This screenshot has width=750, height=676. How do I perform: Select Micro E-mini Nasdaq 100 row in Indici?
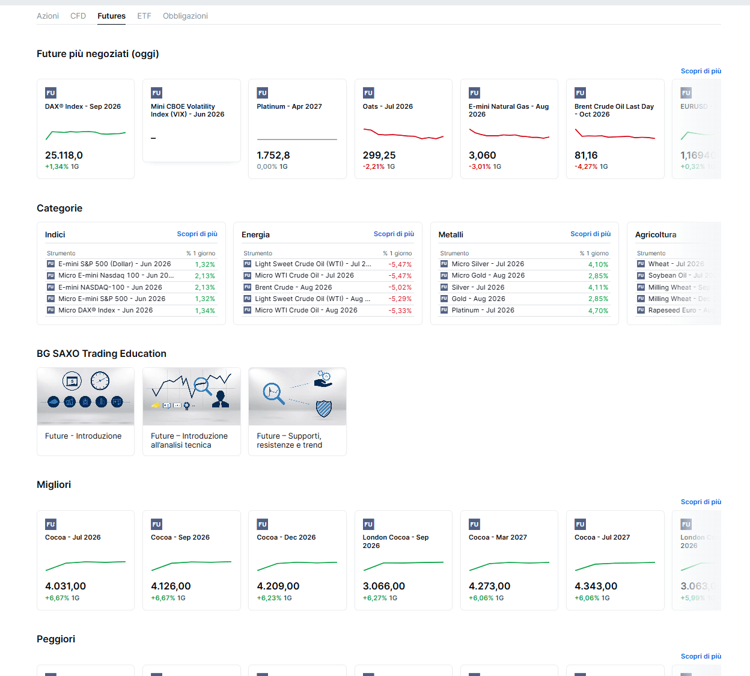131,276
